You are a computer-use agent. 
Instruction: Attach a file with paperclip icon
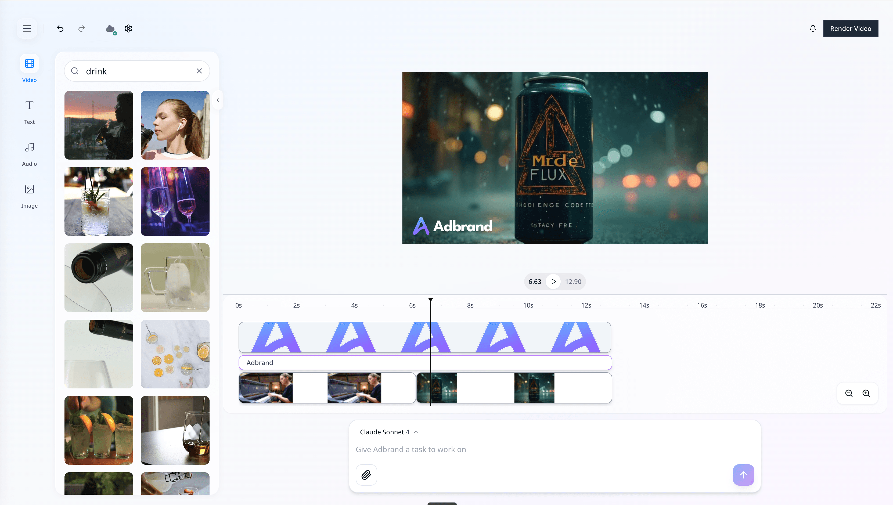click(366, 475)
